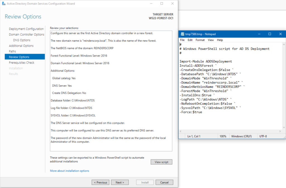286x188 pixels.
Task: Click the WS22-FOREST-DC1 target server name
Action: pyautogui.click(x=161, y=18)
